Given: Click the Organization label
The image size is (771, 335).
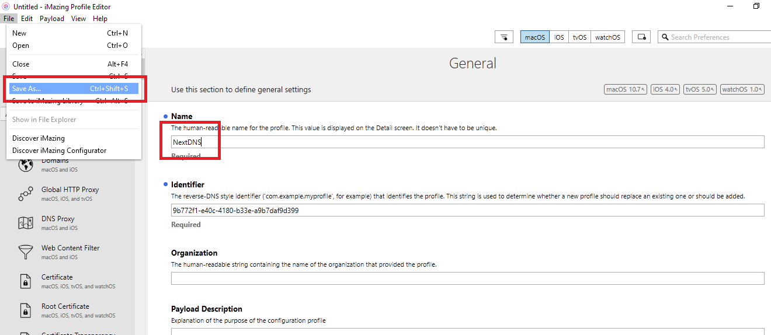Looking at the screenshot, I should pos(194,253).
